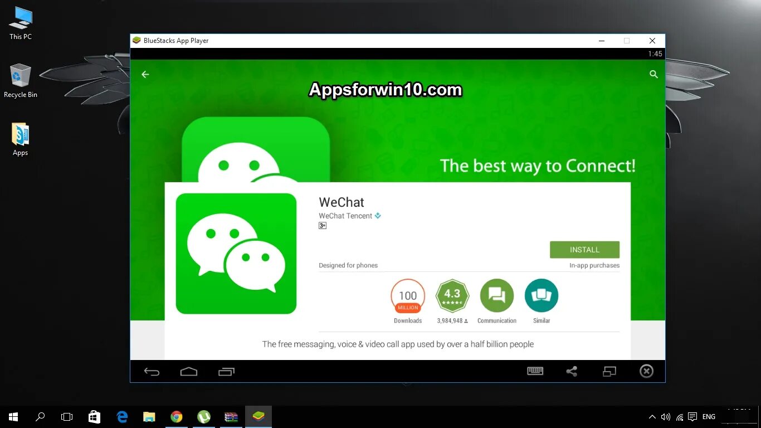Tap the content rating 3+ badge

(323, 226)
